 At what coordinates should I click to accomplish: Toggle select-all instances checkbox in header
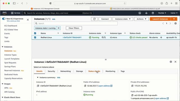[x=35, y=33]
